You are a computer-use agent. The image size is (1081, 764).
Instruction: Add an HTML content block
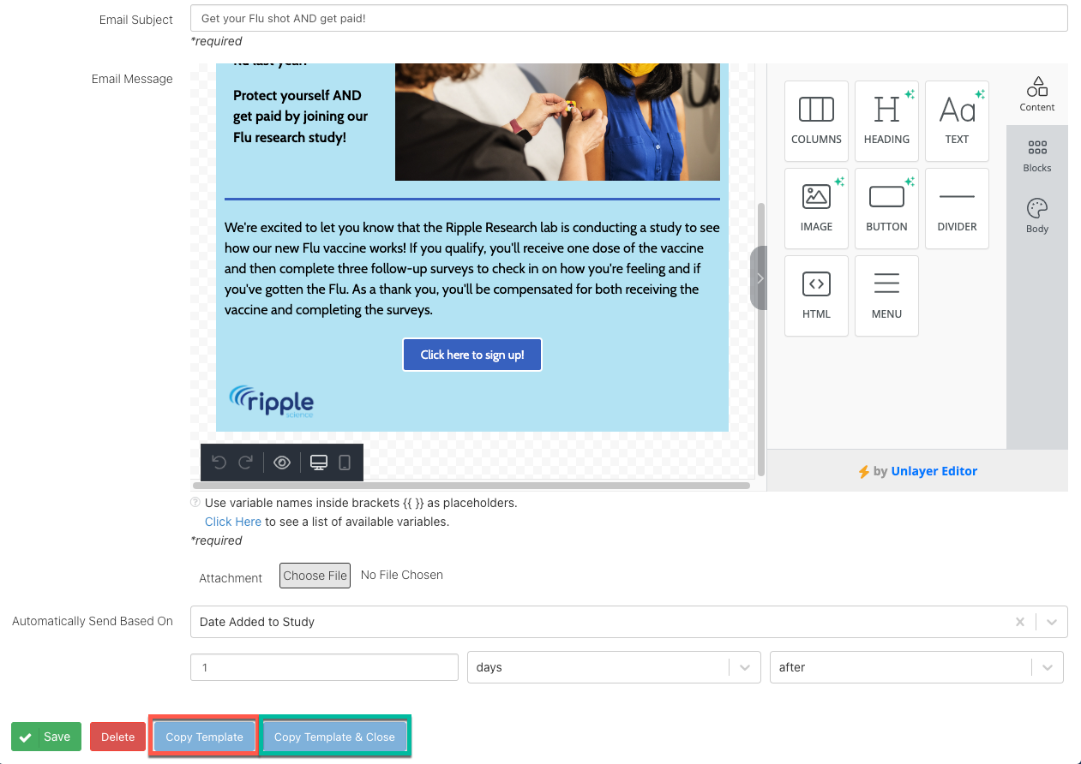816,295
